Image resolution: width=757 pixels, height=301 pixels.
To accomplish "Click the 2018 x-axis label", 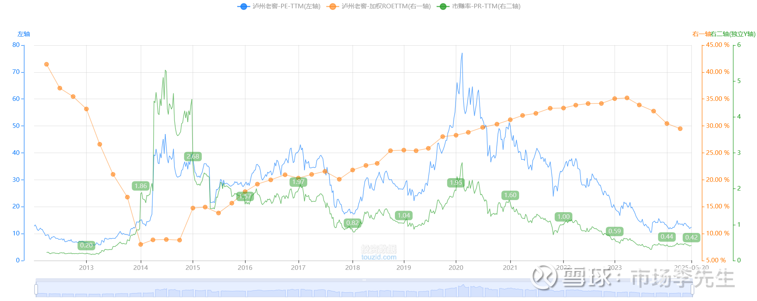I will pyautogui.click(x=353, y=268).
